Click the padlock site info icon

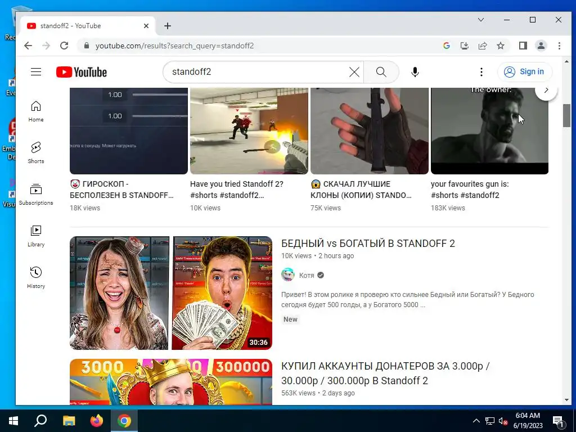(87, 46)
